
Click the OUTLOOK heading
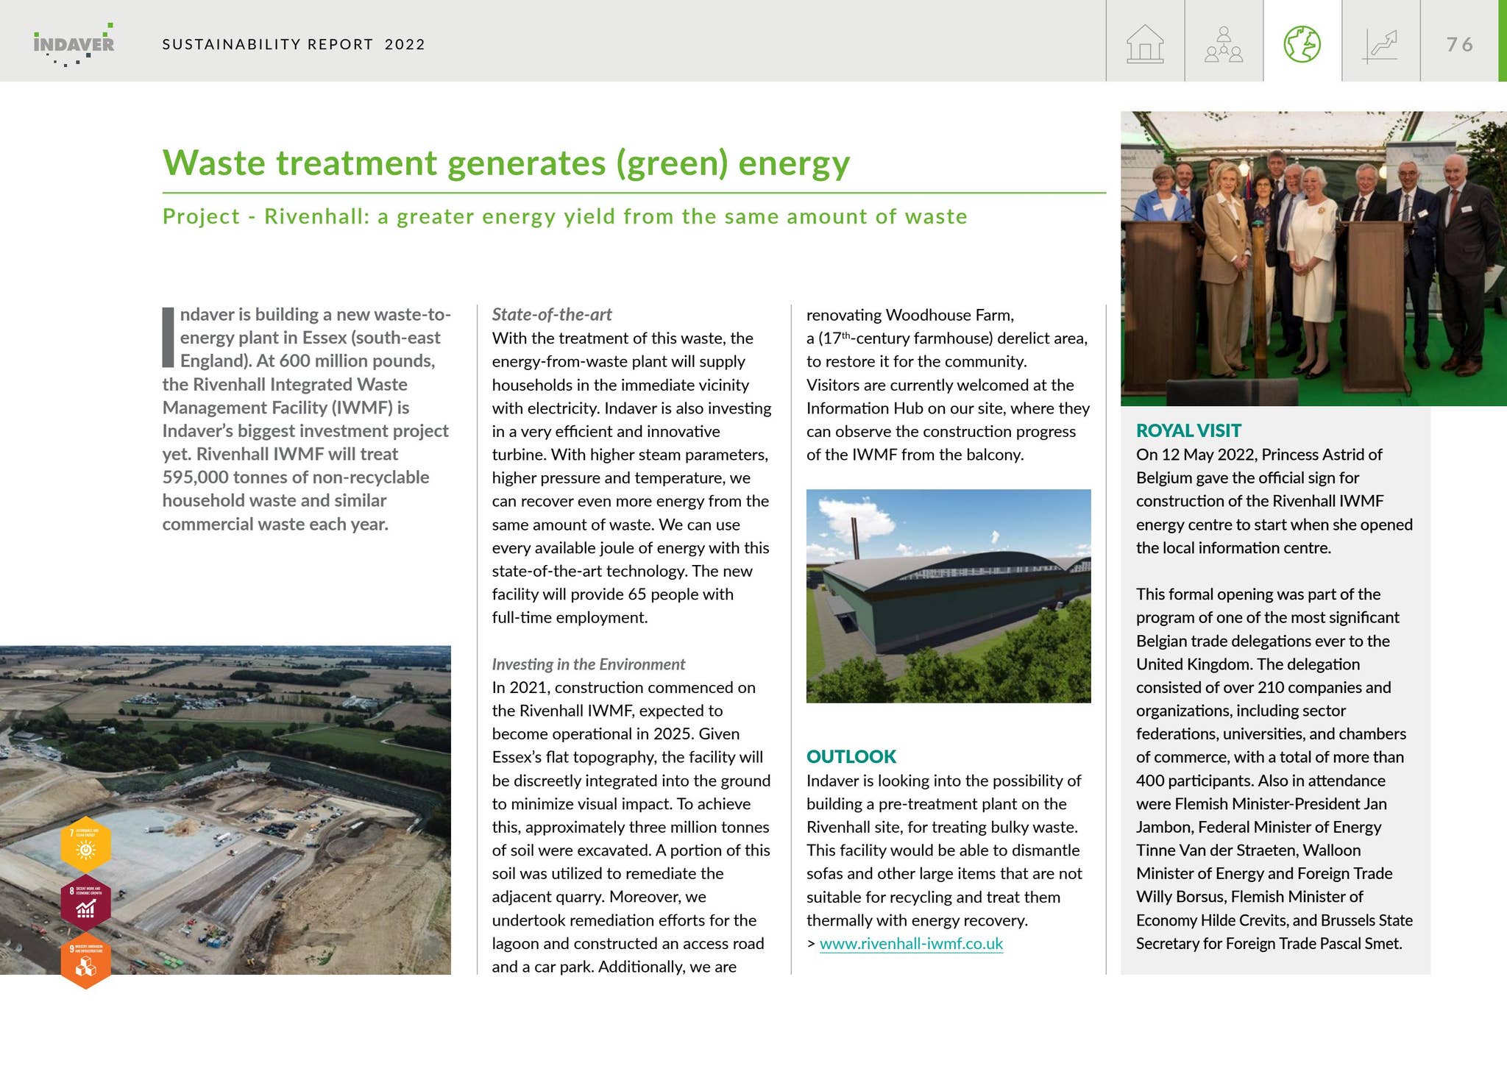coord(851,756)
